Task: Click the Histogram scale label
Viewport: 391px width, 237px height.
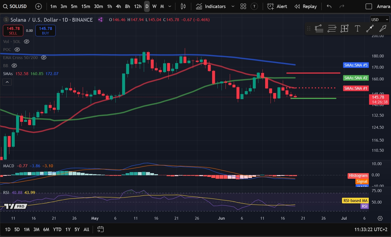Action: tap(358, 176)
